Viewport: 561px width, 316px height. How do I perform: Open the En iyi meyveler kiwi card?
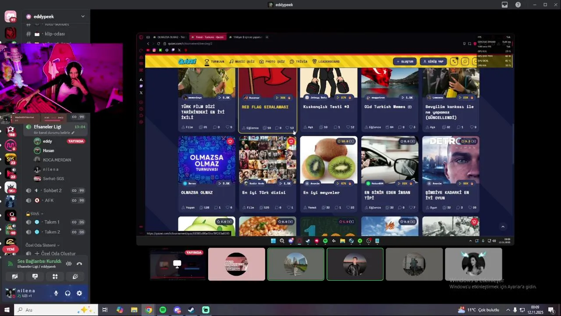click(329, 174)
